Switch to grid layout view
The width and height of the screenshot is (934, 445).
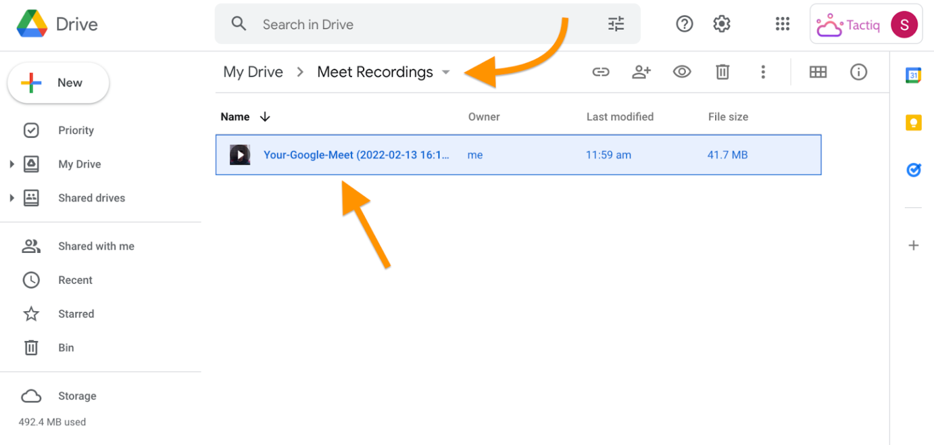coord(818,72)
